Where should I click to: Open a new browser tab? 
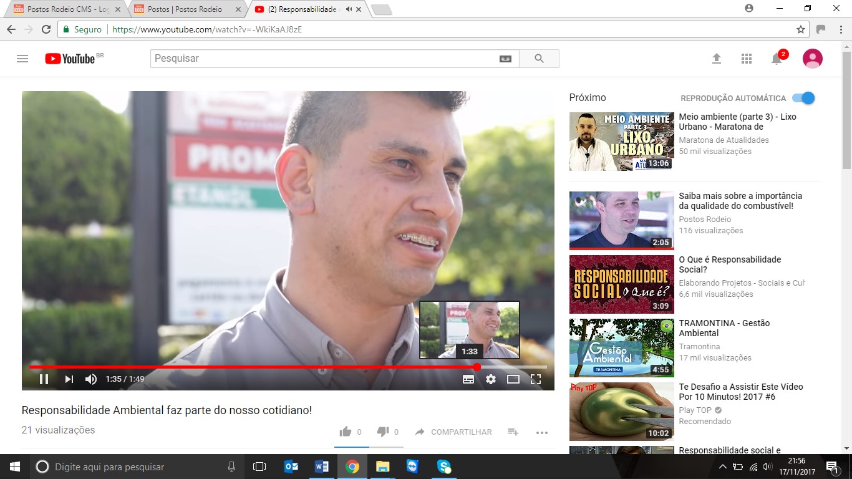(x=381, y=9)
